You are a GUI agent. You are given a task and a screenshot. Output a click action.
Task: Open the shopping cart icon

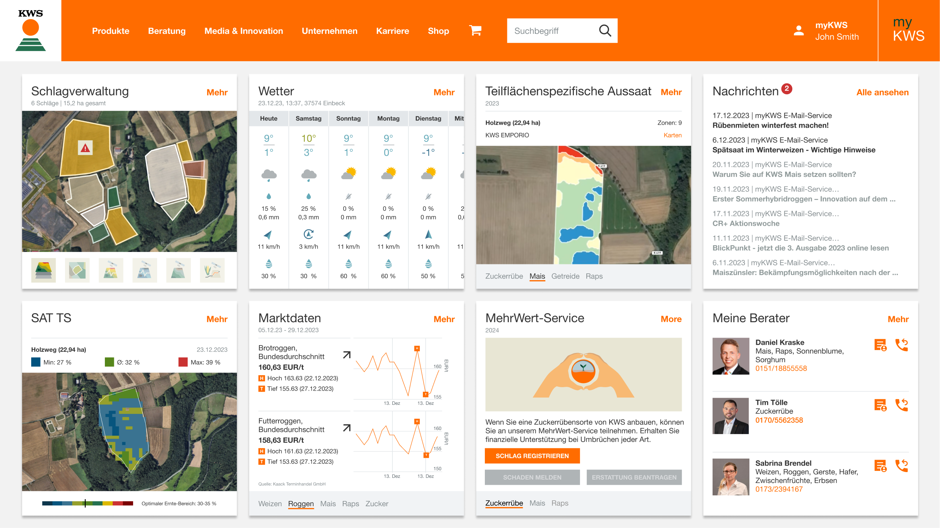475,30
